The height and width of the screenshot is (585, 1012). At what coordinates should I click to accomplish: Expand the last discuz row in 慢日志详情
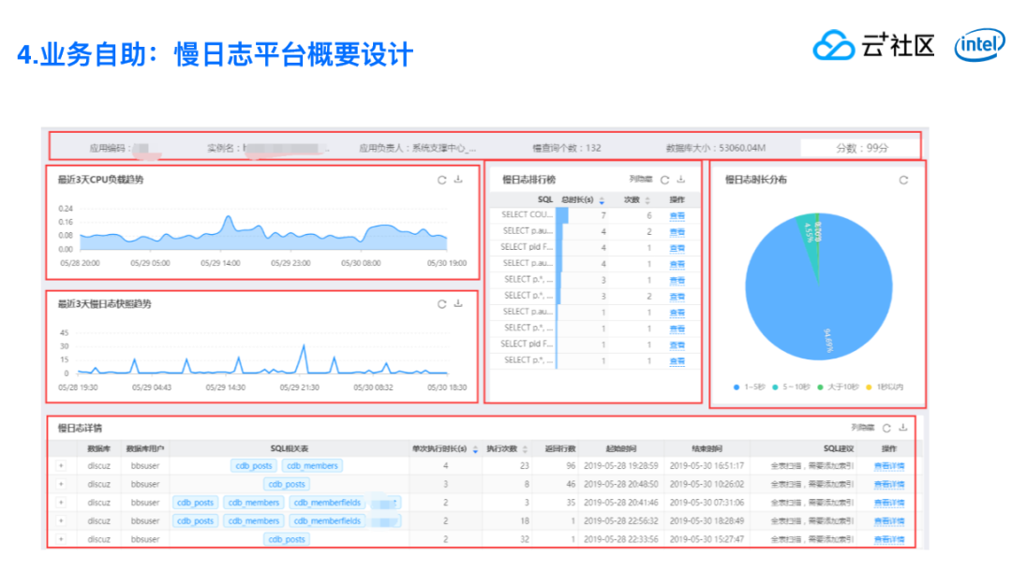pos(61,539)
